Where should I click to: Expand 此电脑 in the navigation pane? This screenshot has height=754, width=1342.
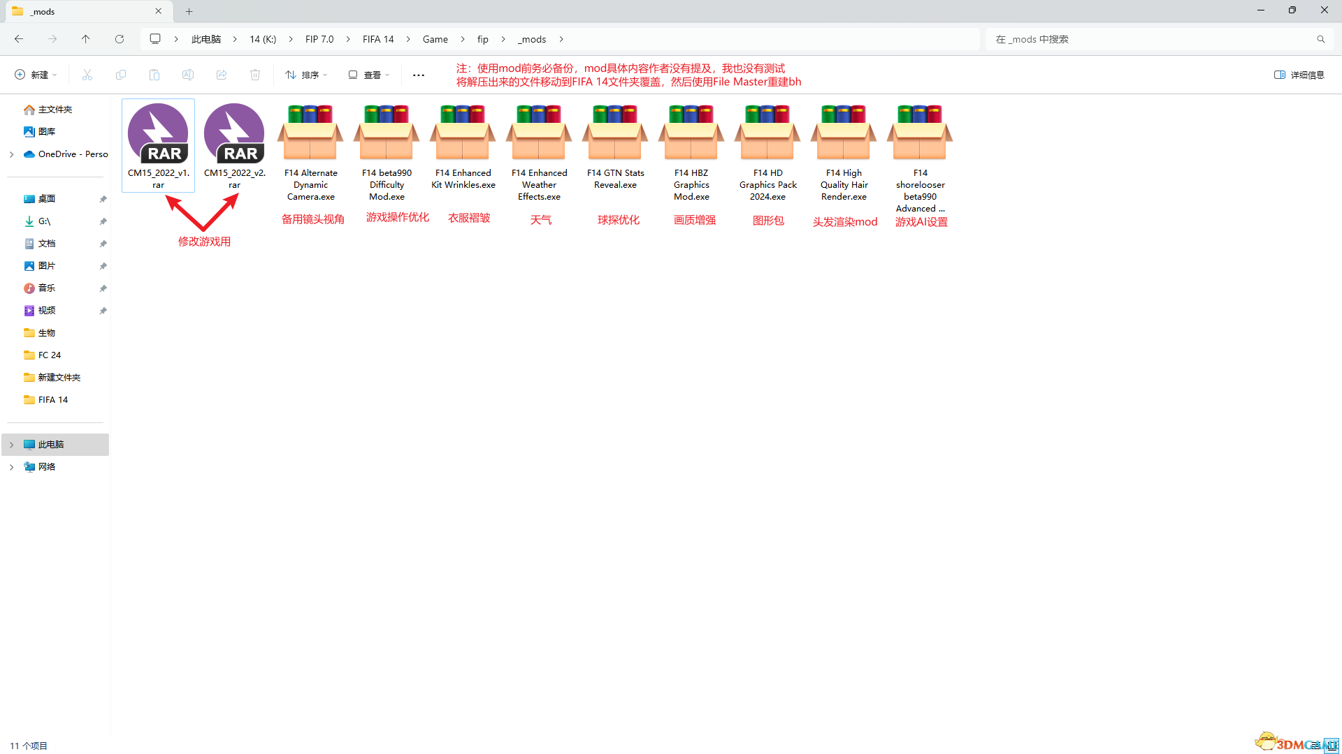(10, 444)
